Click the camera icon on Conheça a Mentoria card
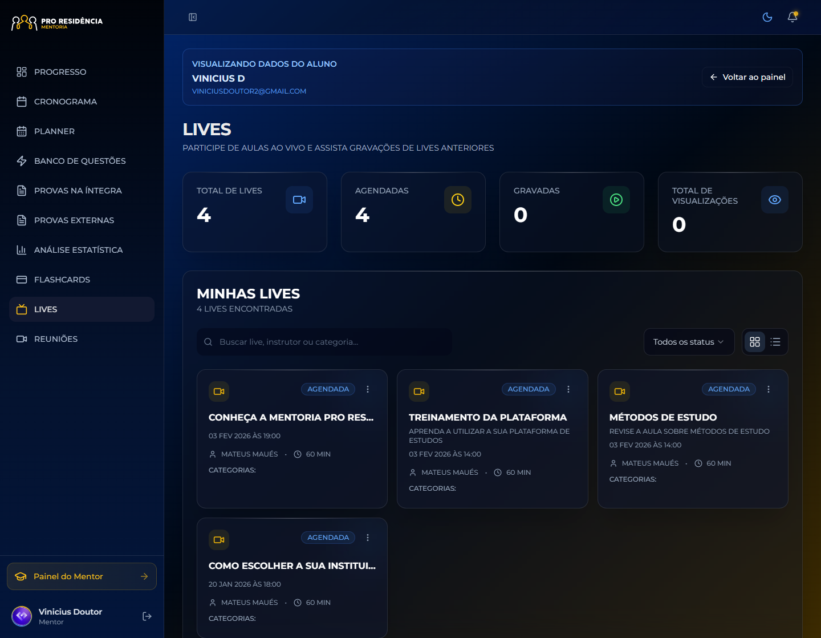 (x=219, y=391)
